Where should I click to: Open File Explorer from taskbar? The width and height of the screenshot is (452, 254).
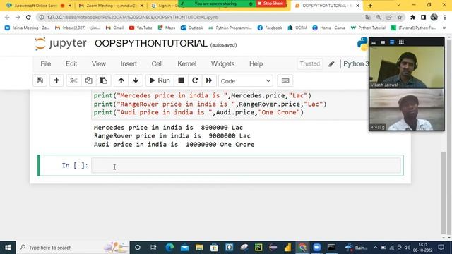(199, 248)
